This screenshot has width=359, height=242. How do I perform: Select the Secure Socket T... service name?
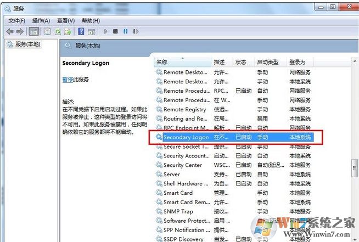(186, 147)
